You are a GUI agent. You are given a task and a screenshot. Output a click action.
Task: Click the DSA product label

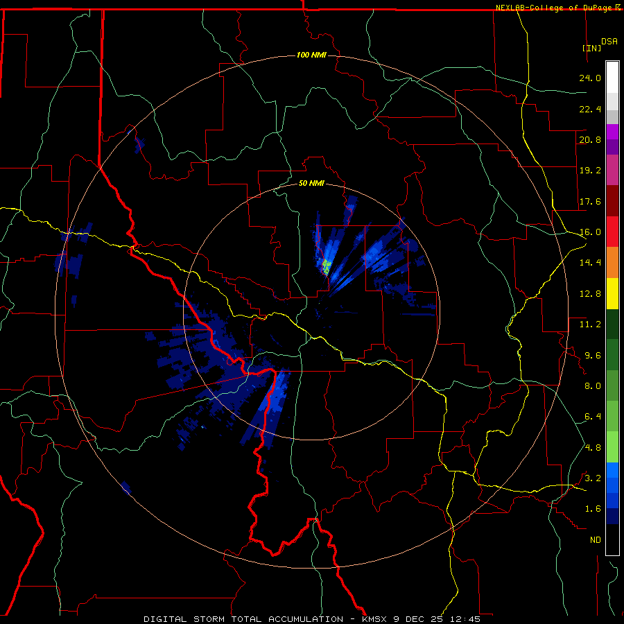[609, 42]
